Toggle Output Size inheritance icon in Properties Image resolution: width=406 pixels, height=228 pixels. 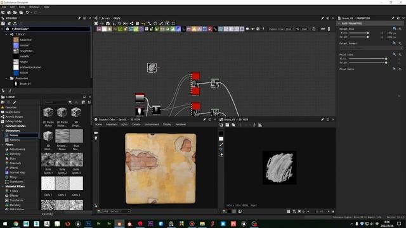(x=394, y=28)
